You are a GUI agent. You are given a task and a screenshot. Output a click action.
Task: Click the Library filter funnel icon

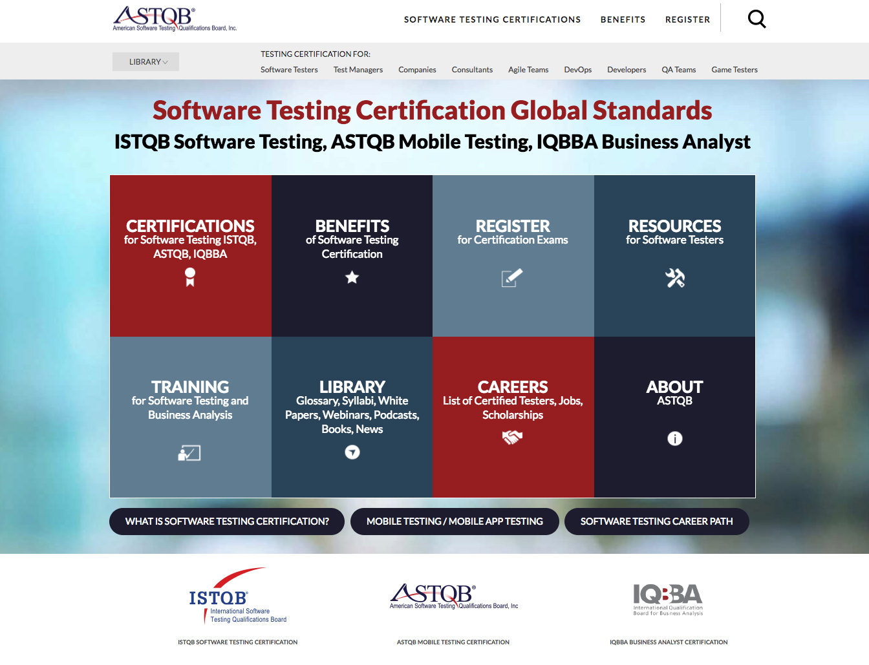coord(352,452)
